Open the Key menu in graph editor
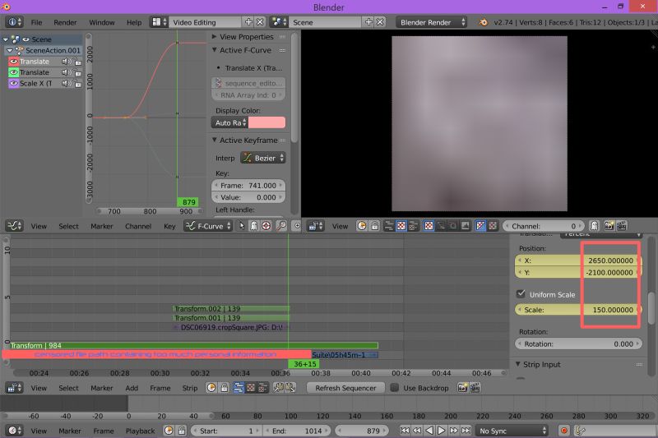 [x=169, y=226]
